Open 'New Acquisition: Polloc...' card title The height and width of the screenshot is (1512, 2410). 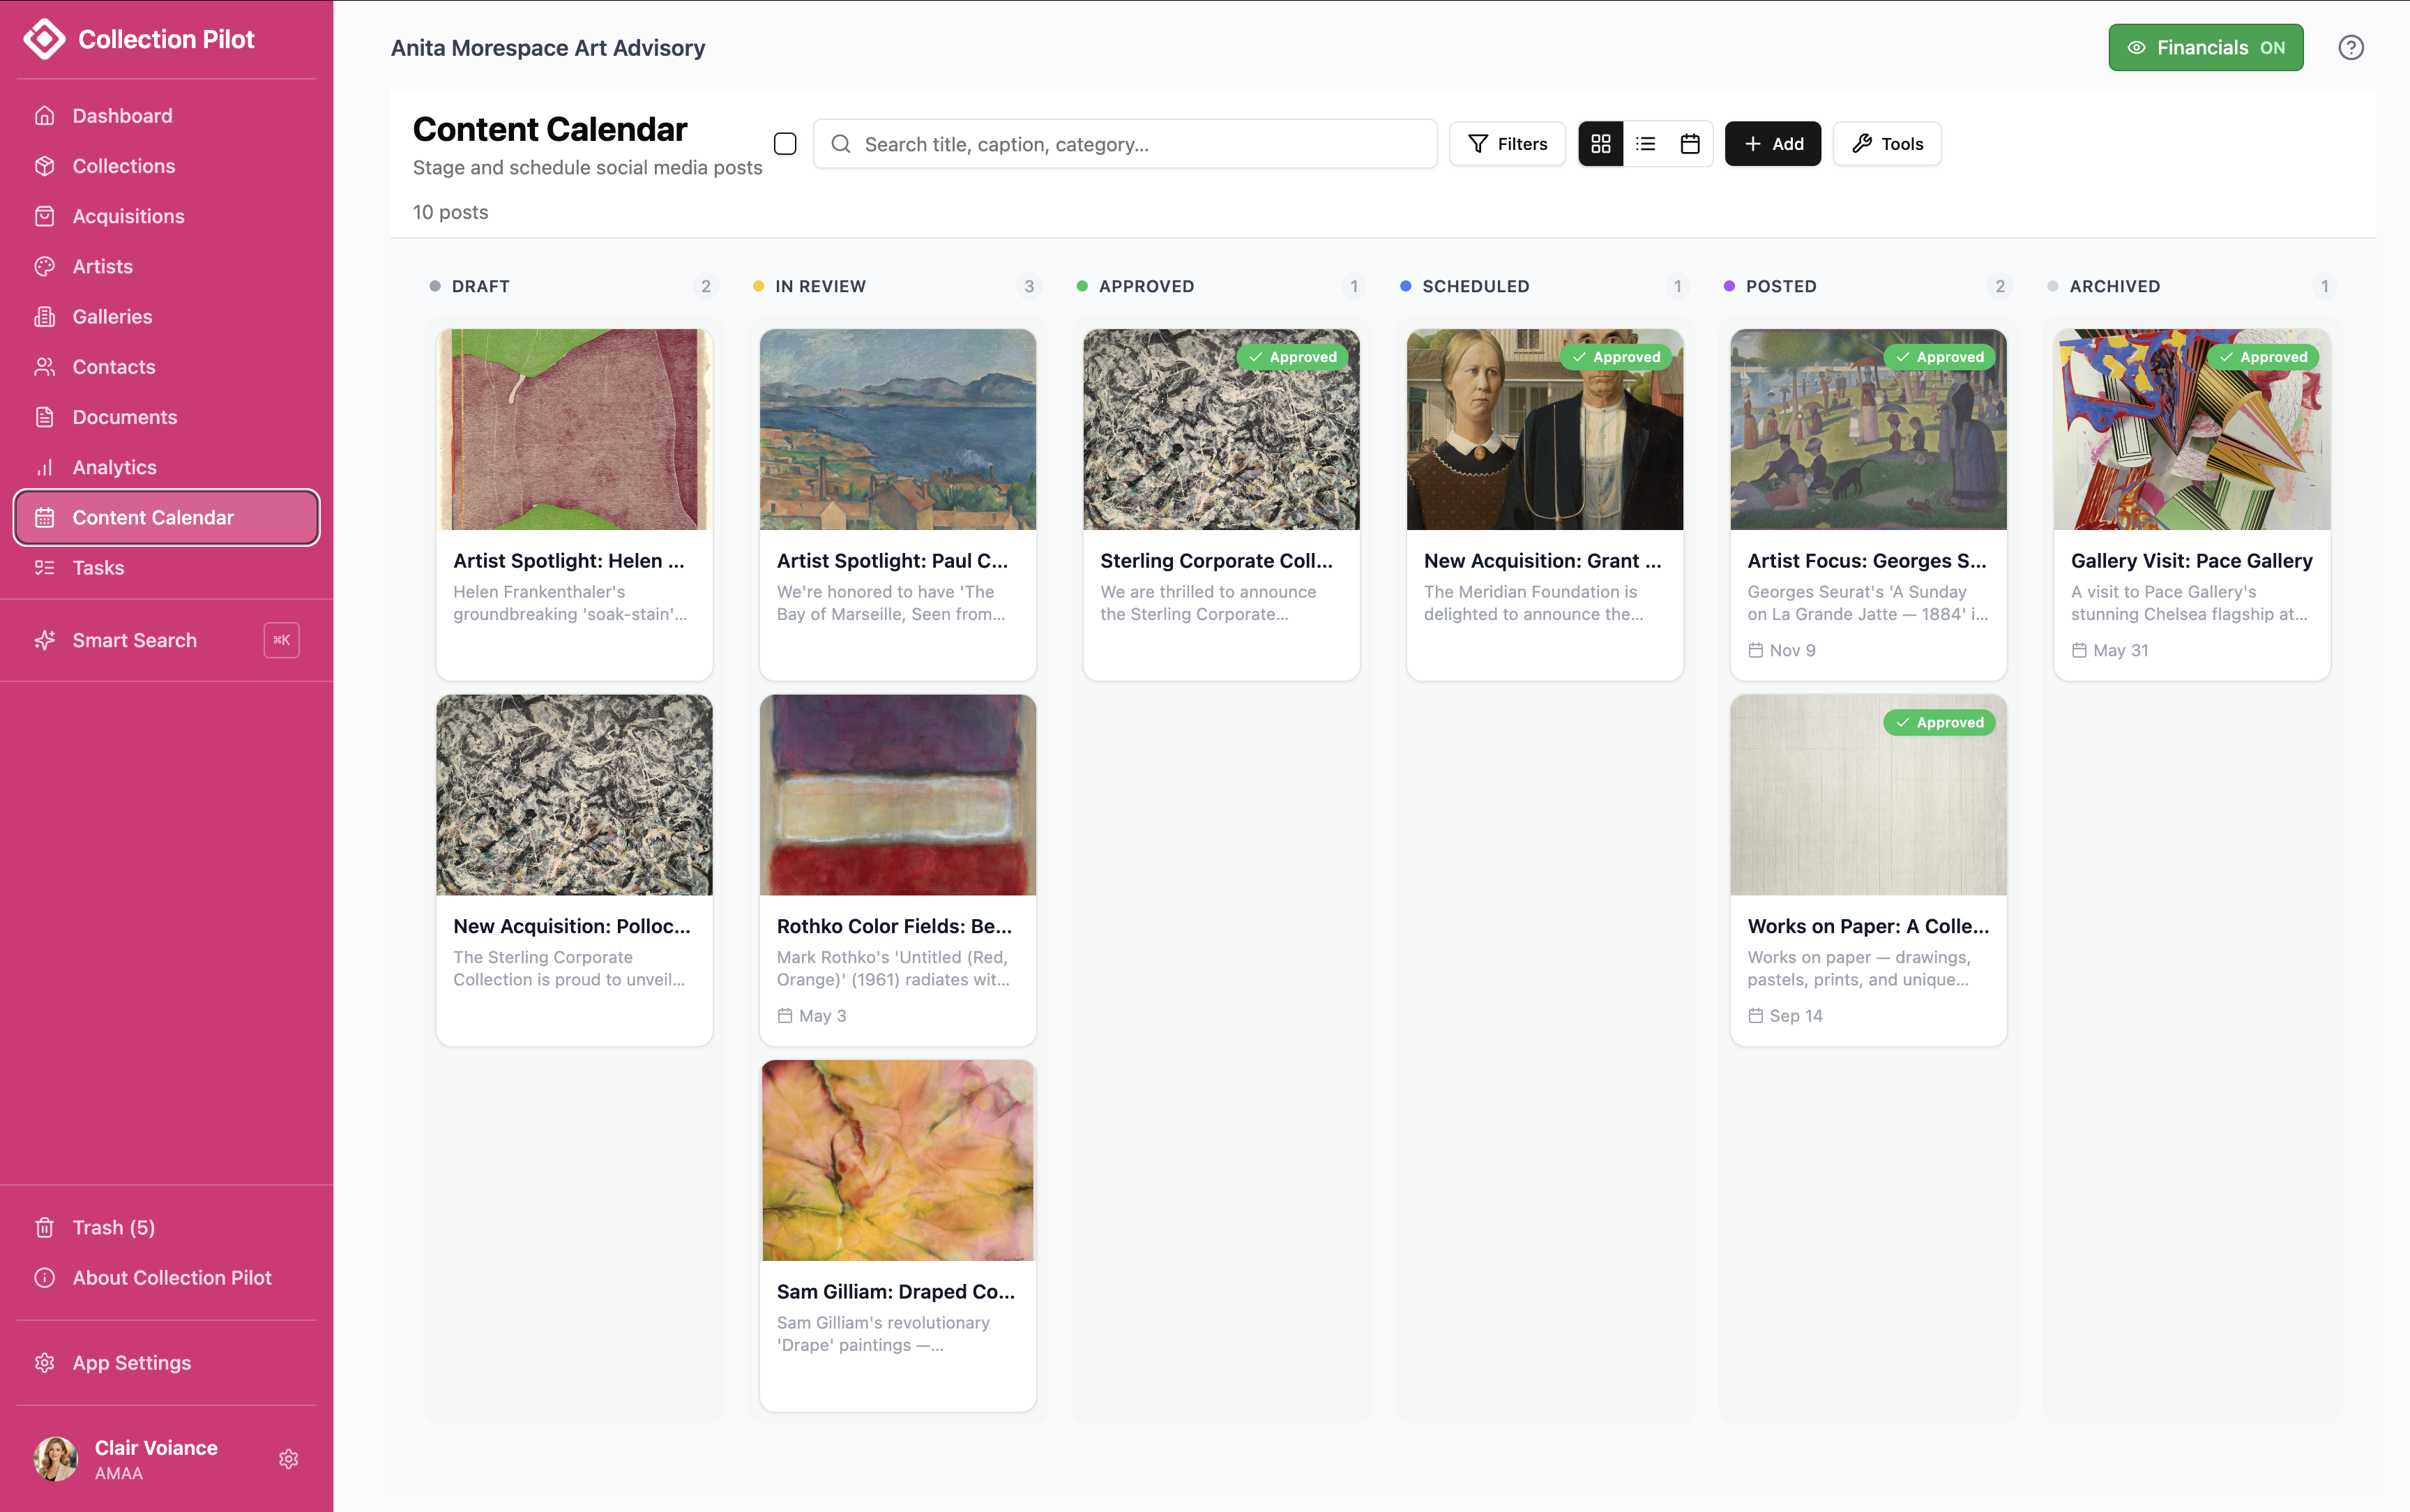[x=572, y=927]
